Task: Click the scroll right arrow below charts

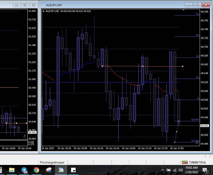Action: point(210,156)
